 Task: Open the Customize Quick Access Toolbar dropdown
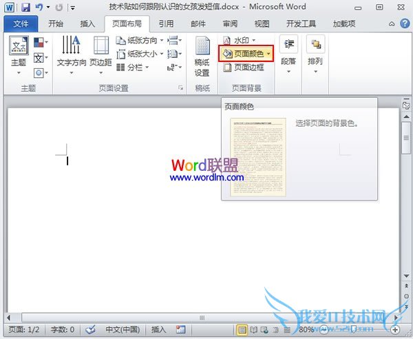73,8
